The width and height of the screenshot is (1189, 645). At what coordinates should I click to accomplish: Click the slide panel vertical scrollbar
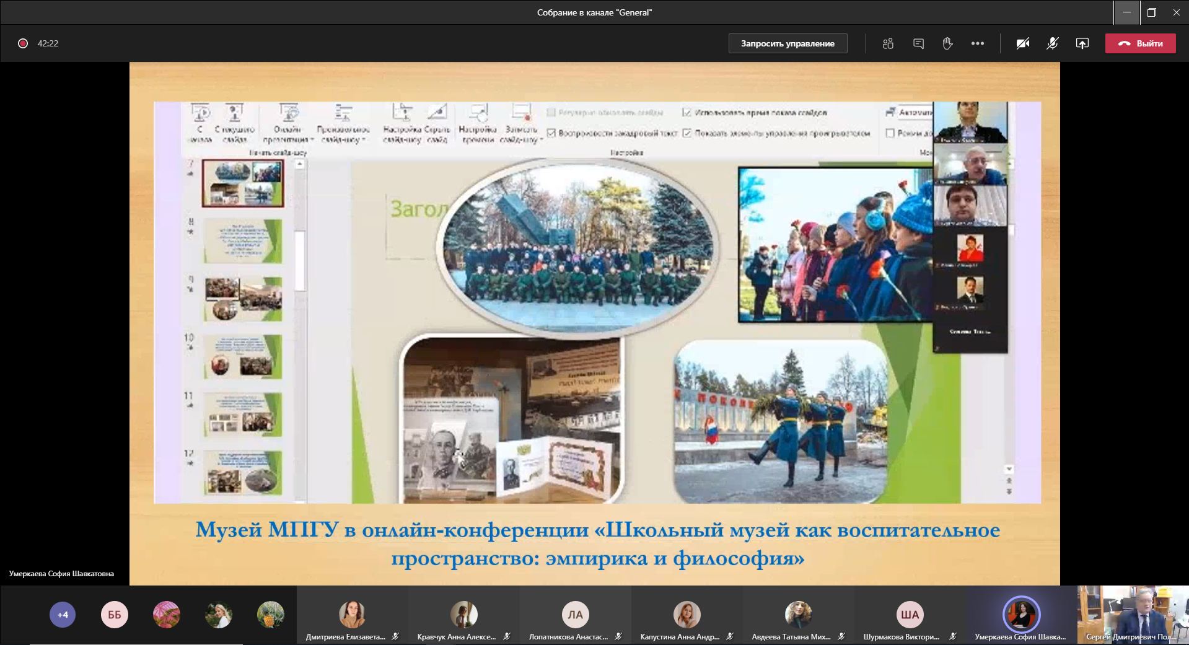[300, 260]
